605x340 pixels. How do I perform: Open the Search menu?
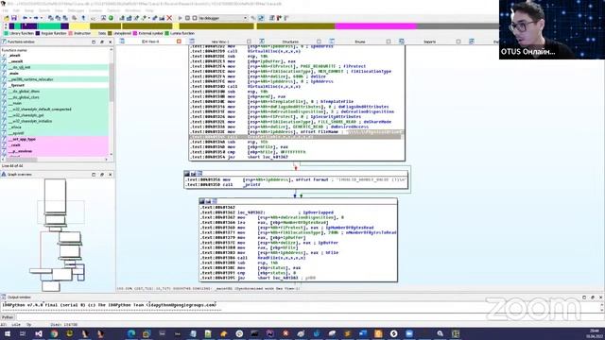click(44, 10)
